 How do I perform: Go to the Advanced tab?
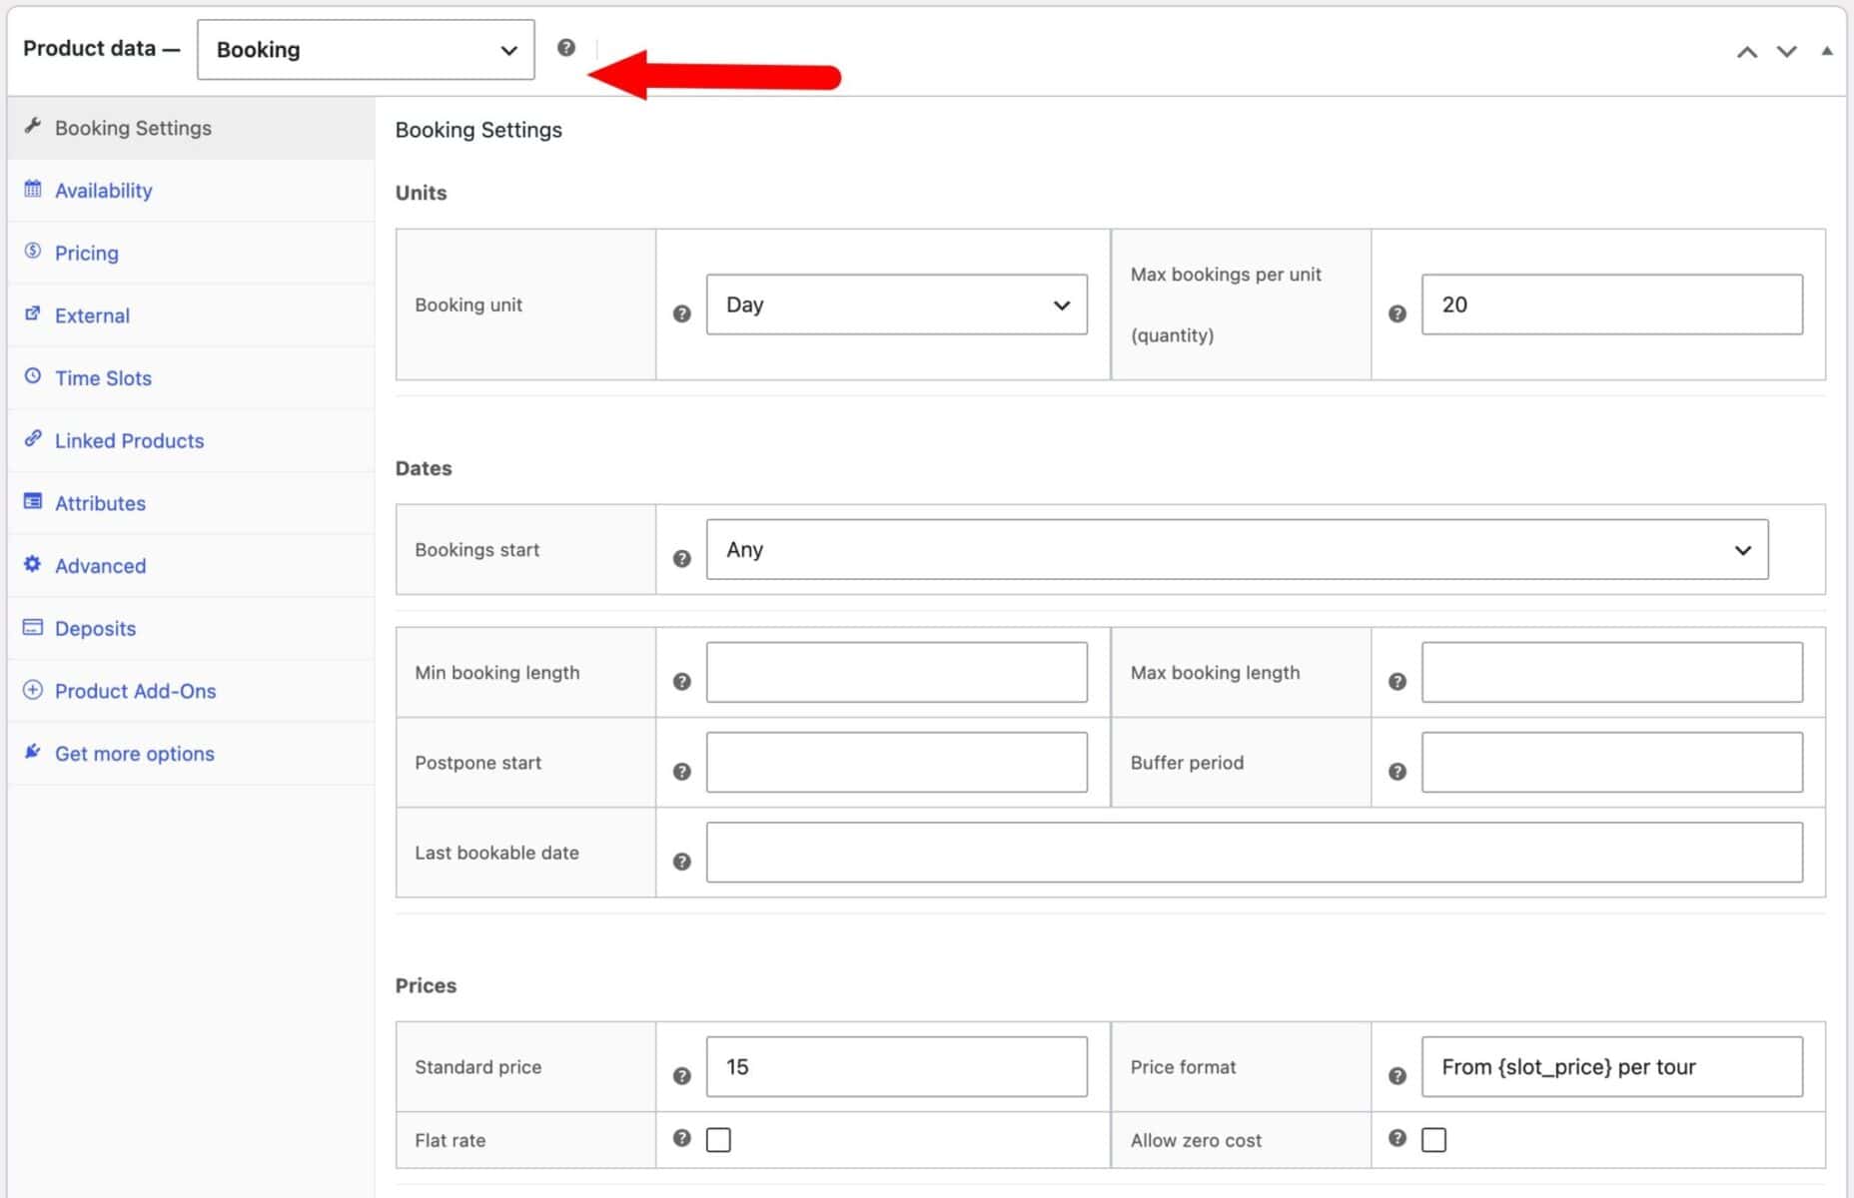click(x=191, y=566)
